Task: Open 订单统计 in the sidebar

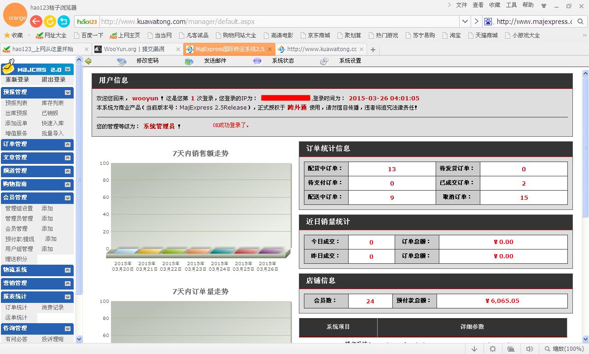Action: (x=16, y=308)
